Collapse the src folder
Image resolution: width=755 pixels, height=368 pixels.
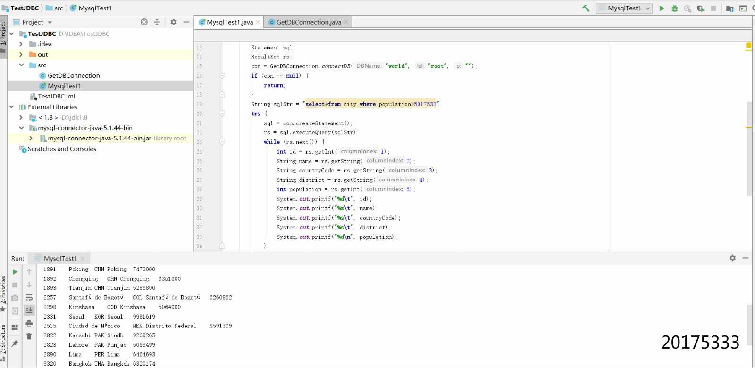point(21,65)
